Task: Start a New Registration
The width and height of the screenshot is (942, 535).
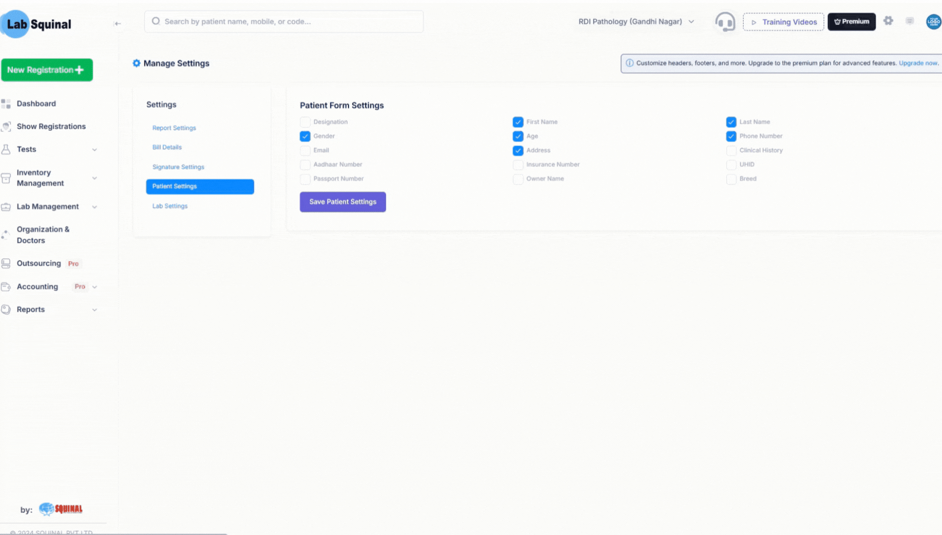Action: tap(47, 70)
